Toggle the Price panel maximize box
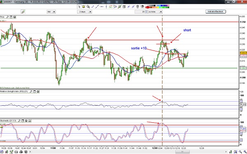Screen dimensions: 247x154 tap(11, 17)
